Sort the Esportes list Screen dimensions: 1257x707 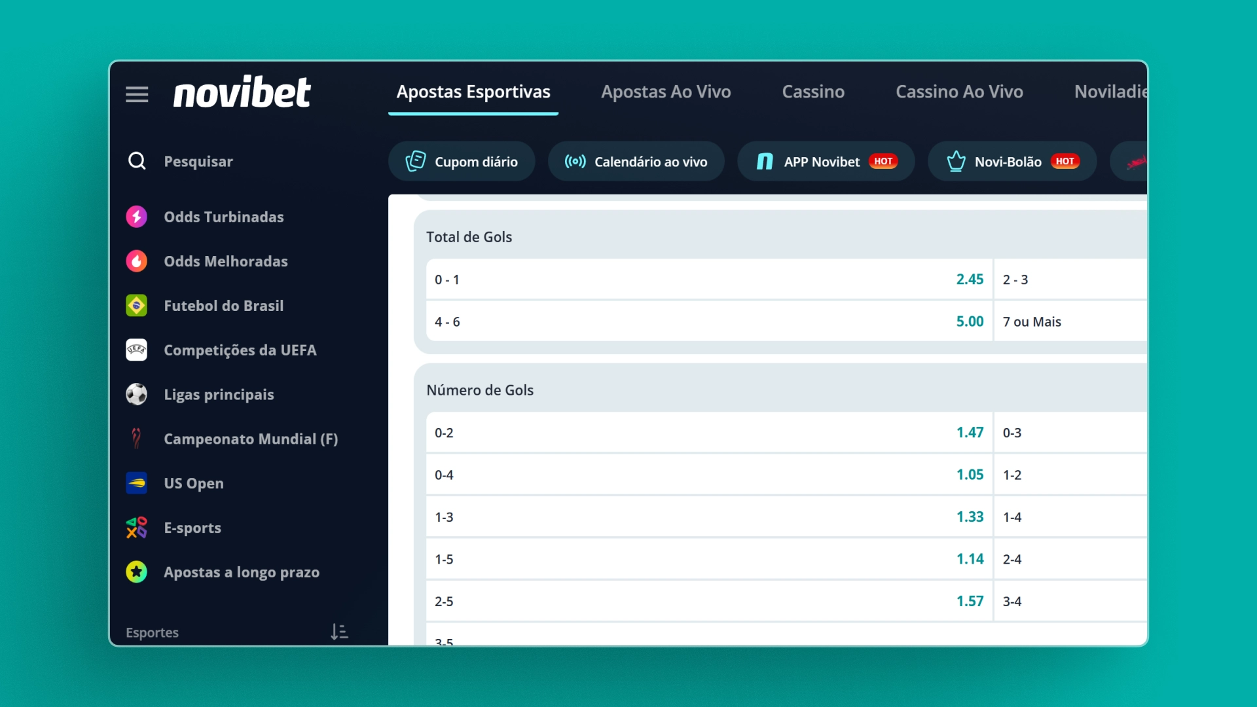339,632
